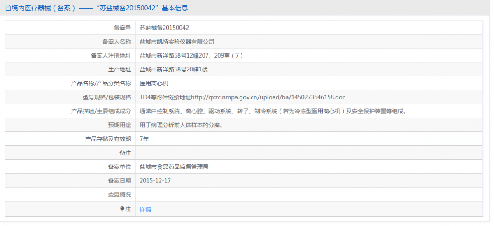This screenshot has height=226, width=494.
Task: Click the address 盐城市新洋路58号12幢207、209室（7）
Action: [191, 56]
